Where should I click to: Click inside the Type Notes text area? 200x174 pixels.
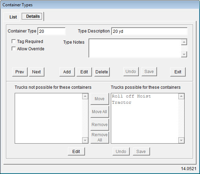pos(135,48)
